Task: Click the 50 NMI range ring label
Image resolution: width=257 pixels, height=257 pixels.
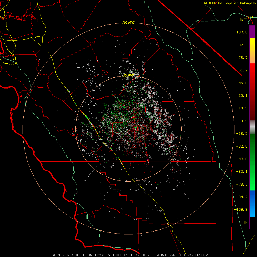Action: (128, 75)
